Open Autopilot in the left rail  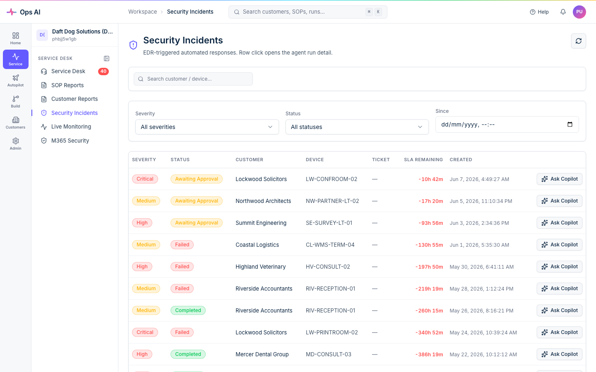[15, 80]
